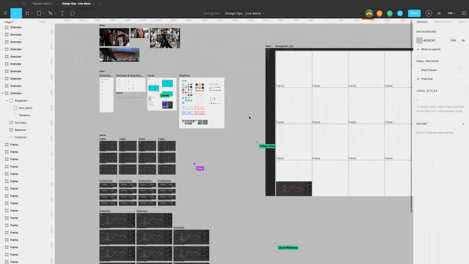Screen dimensions: 469x264
Task: Select the Rectangle shape tool
Action: coord(39,13)
